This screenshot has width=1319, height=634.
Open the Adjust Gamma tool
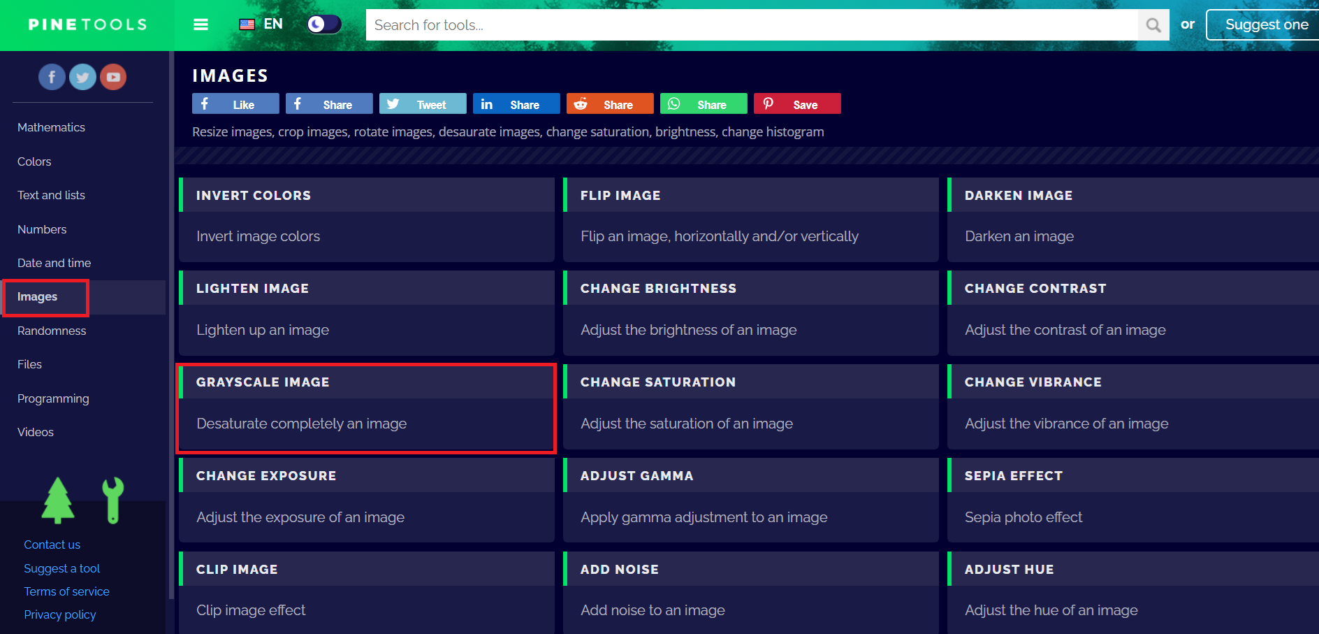(x=751, y=500)
